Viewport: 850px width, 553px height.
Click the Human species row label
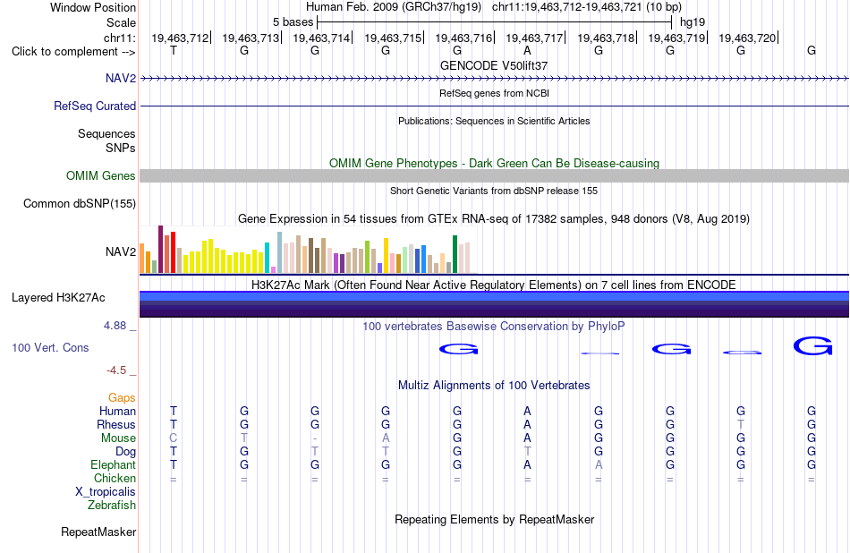(x=117, y=411)
